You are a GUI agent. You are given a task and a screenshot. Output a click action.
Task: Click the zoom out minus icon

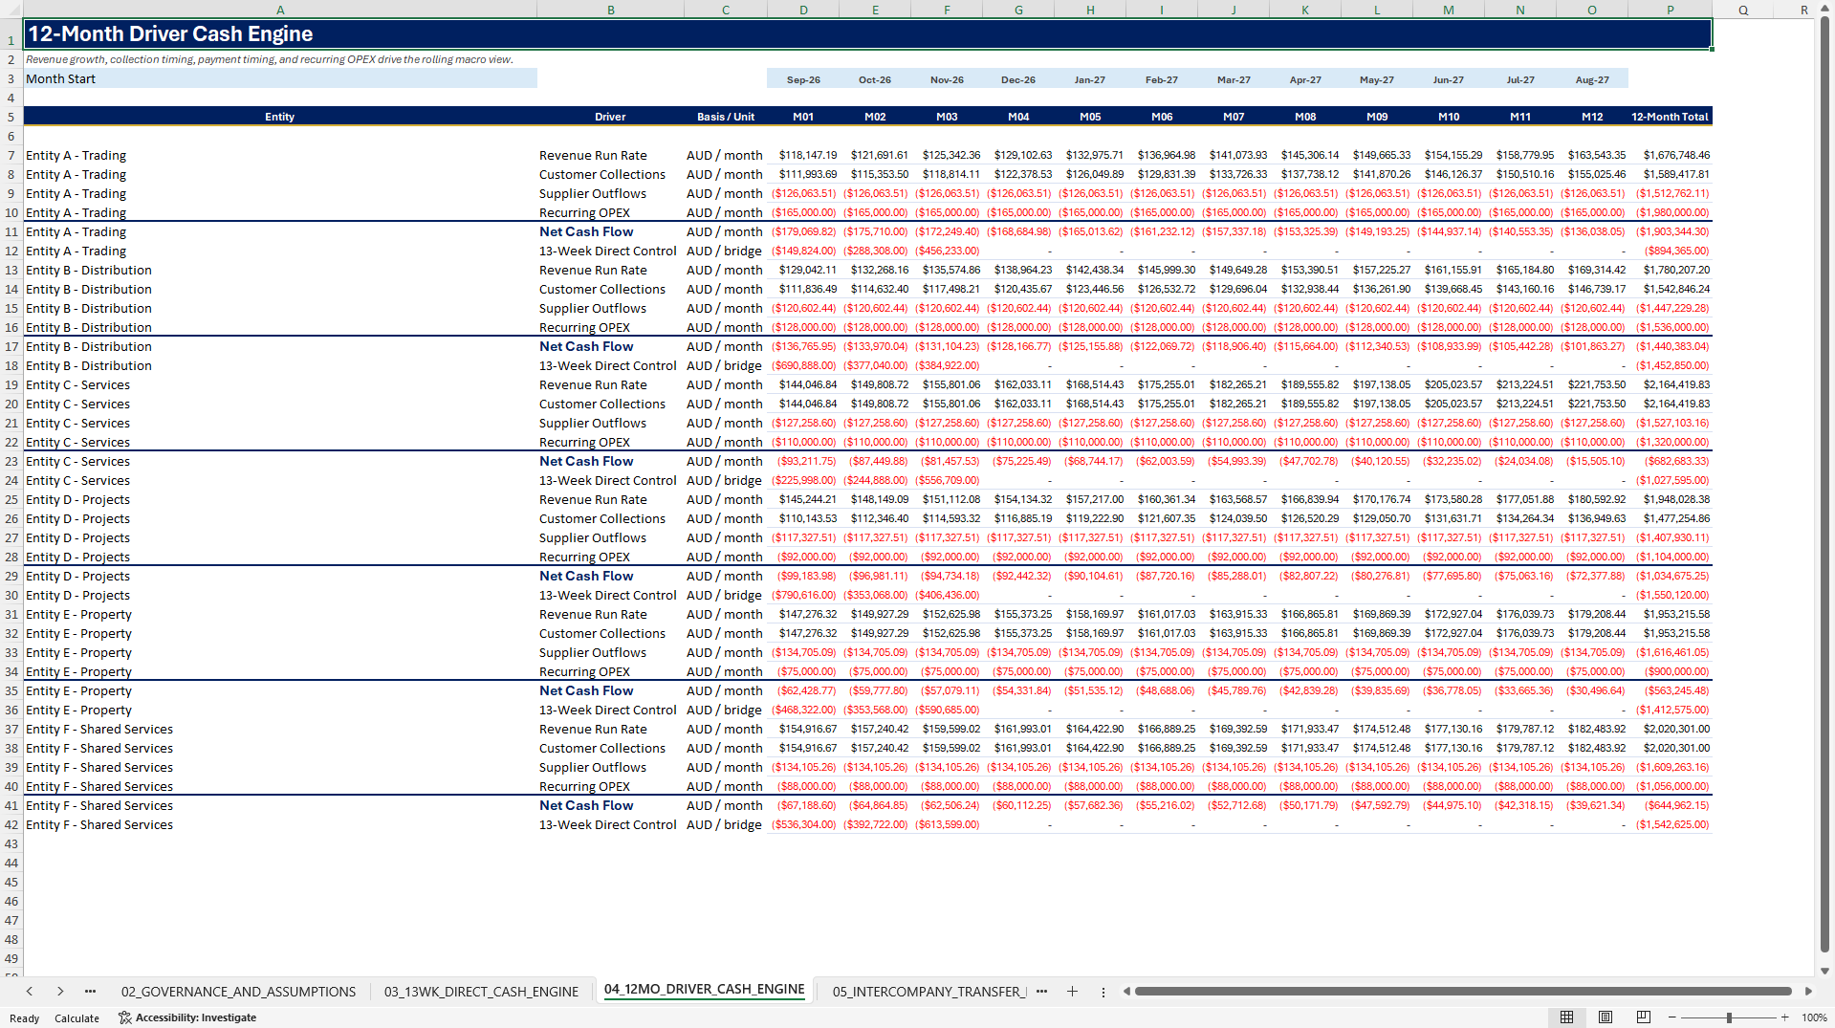tap(1671, 1017)
